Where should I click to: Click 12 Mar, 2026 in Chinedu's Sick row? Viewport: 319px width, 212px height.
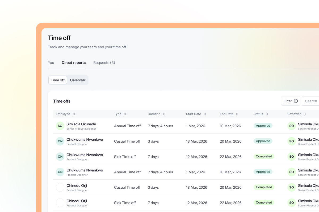pyautogui.click(x=196, y=203)
